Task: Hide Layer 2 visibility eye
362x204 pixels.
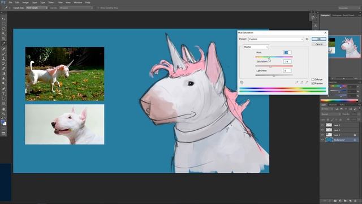Action: tap(322, 135)
